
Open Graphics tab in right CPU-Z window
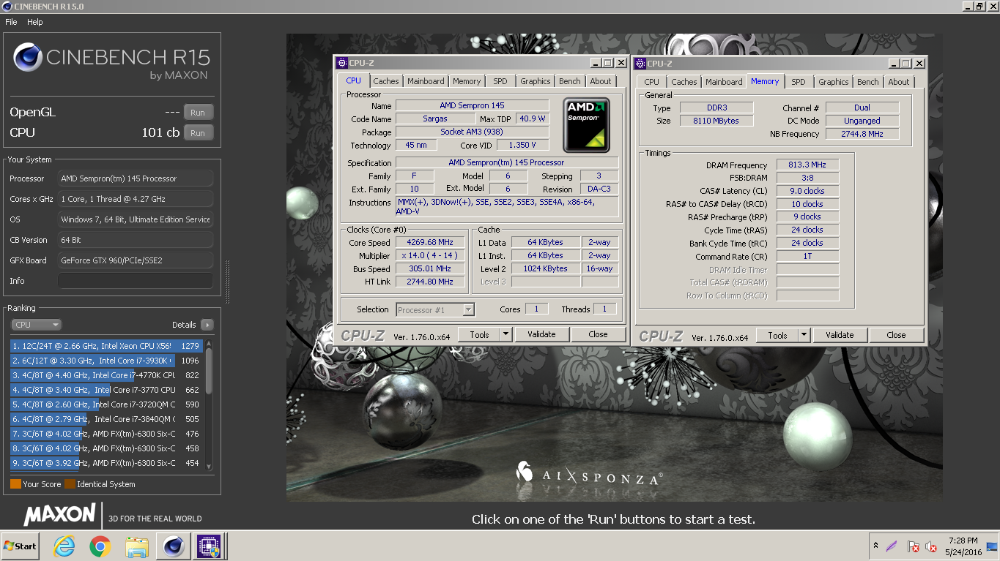point(834,82)
